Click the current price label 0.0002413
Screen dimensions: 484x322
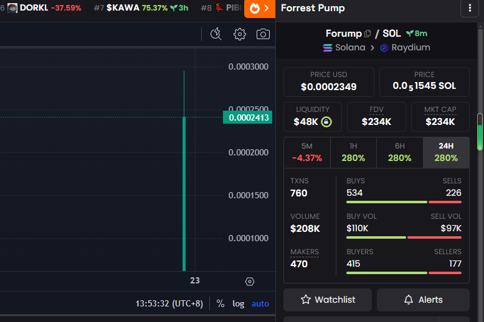click(x=247, y=117)
